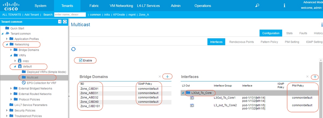Viewport: 323px width, 118px height.
Task: Open the search magnifier icon
Action: tap(258, 6)
